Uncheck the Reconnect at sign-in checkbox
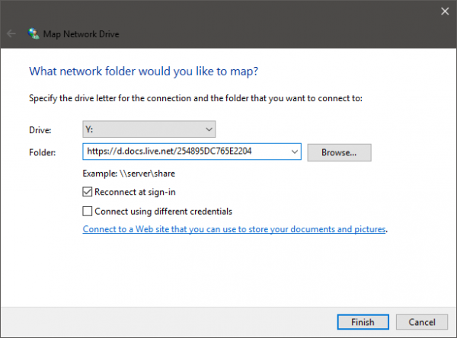457x338 pixels. [87, 192]
